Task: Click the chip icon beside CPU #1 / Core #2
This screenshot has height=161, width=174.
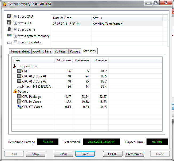Action: click(19, 81)
